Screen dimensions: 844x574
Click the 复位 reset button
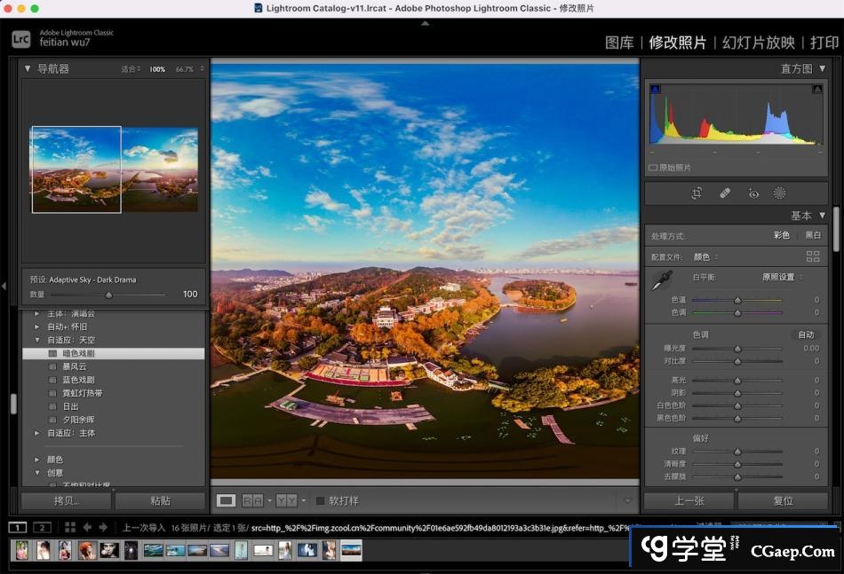point(783,500)
